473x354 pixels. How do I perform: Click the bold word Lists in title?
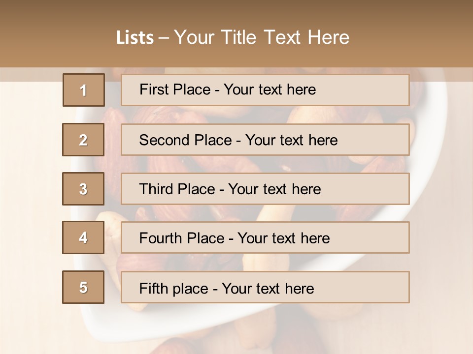pos(135,37)
